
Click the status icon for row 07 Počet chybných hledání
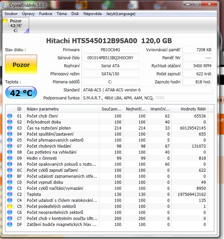10,146
